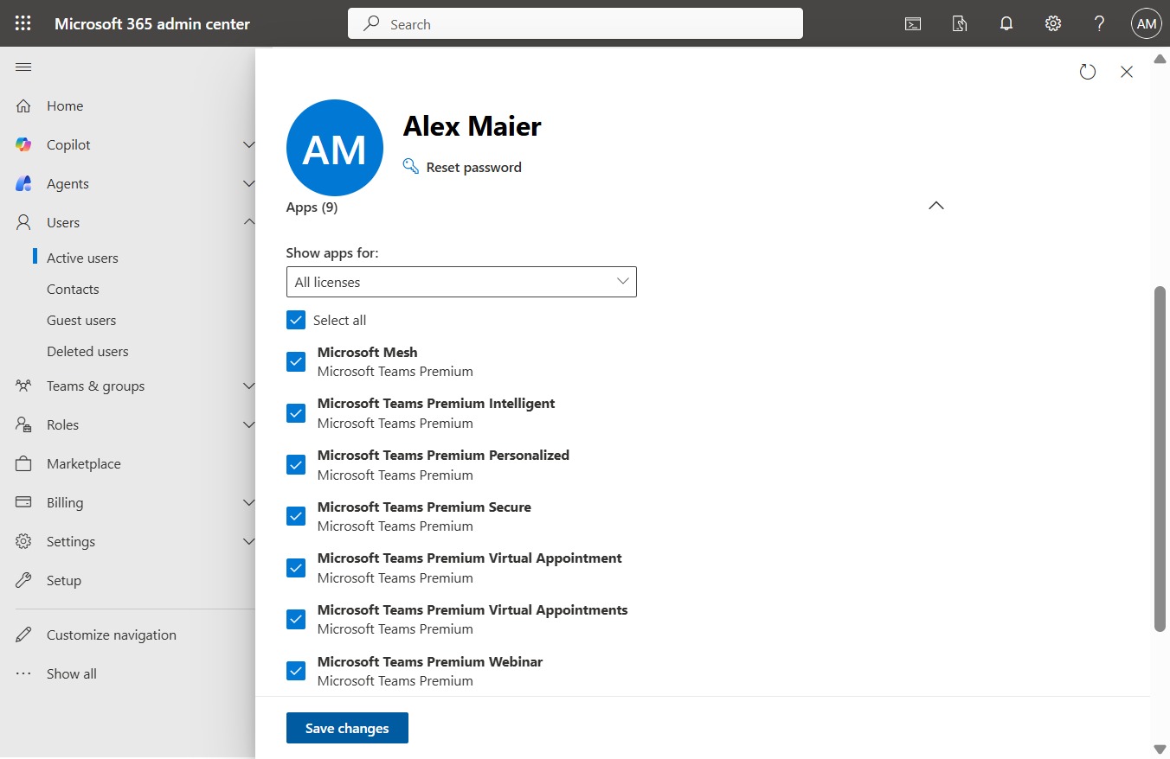Click the Setup wrench icon

[23, 580]
